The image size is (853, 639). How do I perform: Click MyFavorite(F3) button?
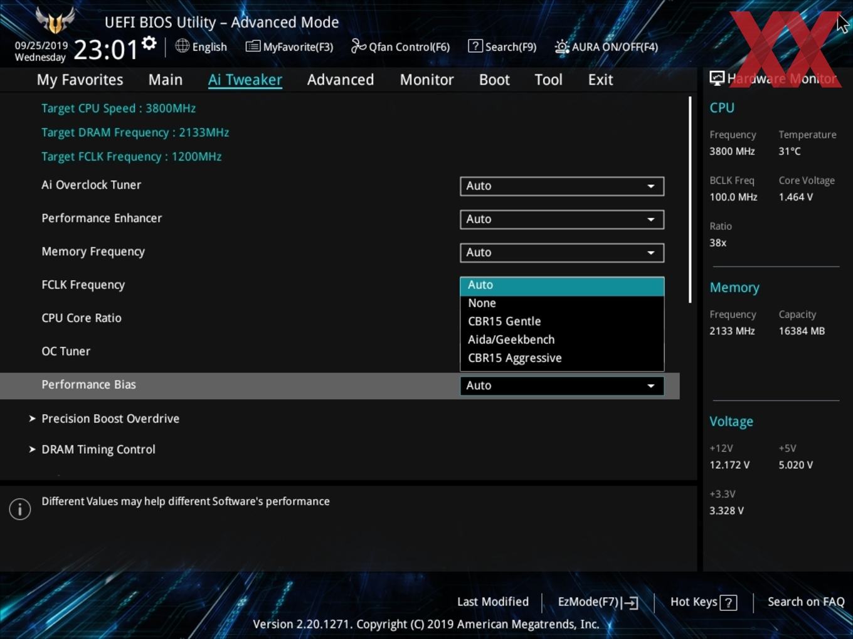point(289,46)
